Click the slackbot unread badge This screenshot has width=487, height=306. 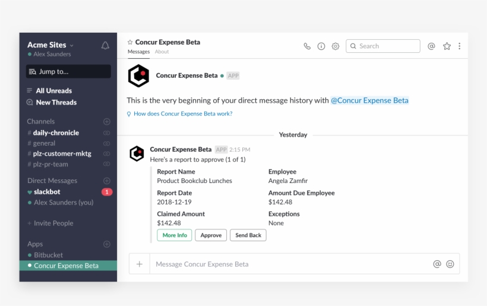[x=106, y=192]
